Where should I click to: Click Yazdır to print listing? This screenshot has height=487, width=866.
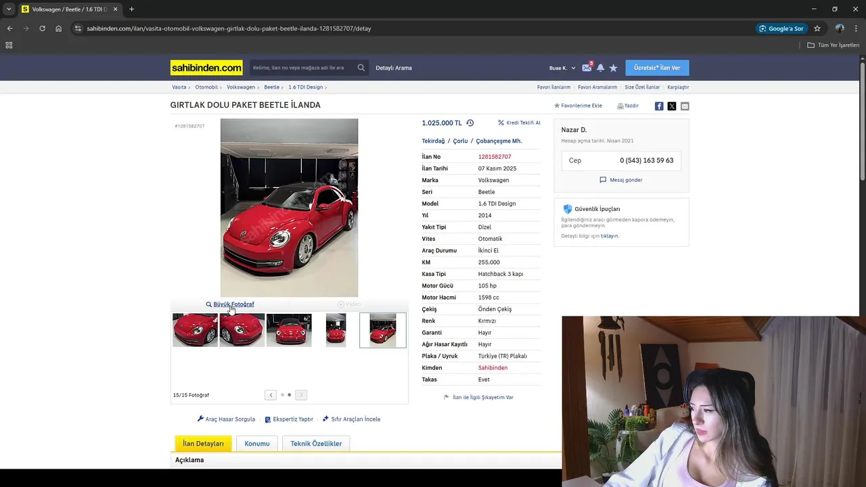tap(628, 106)
